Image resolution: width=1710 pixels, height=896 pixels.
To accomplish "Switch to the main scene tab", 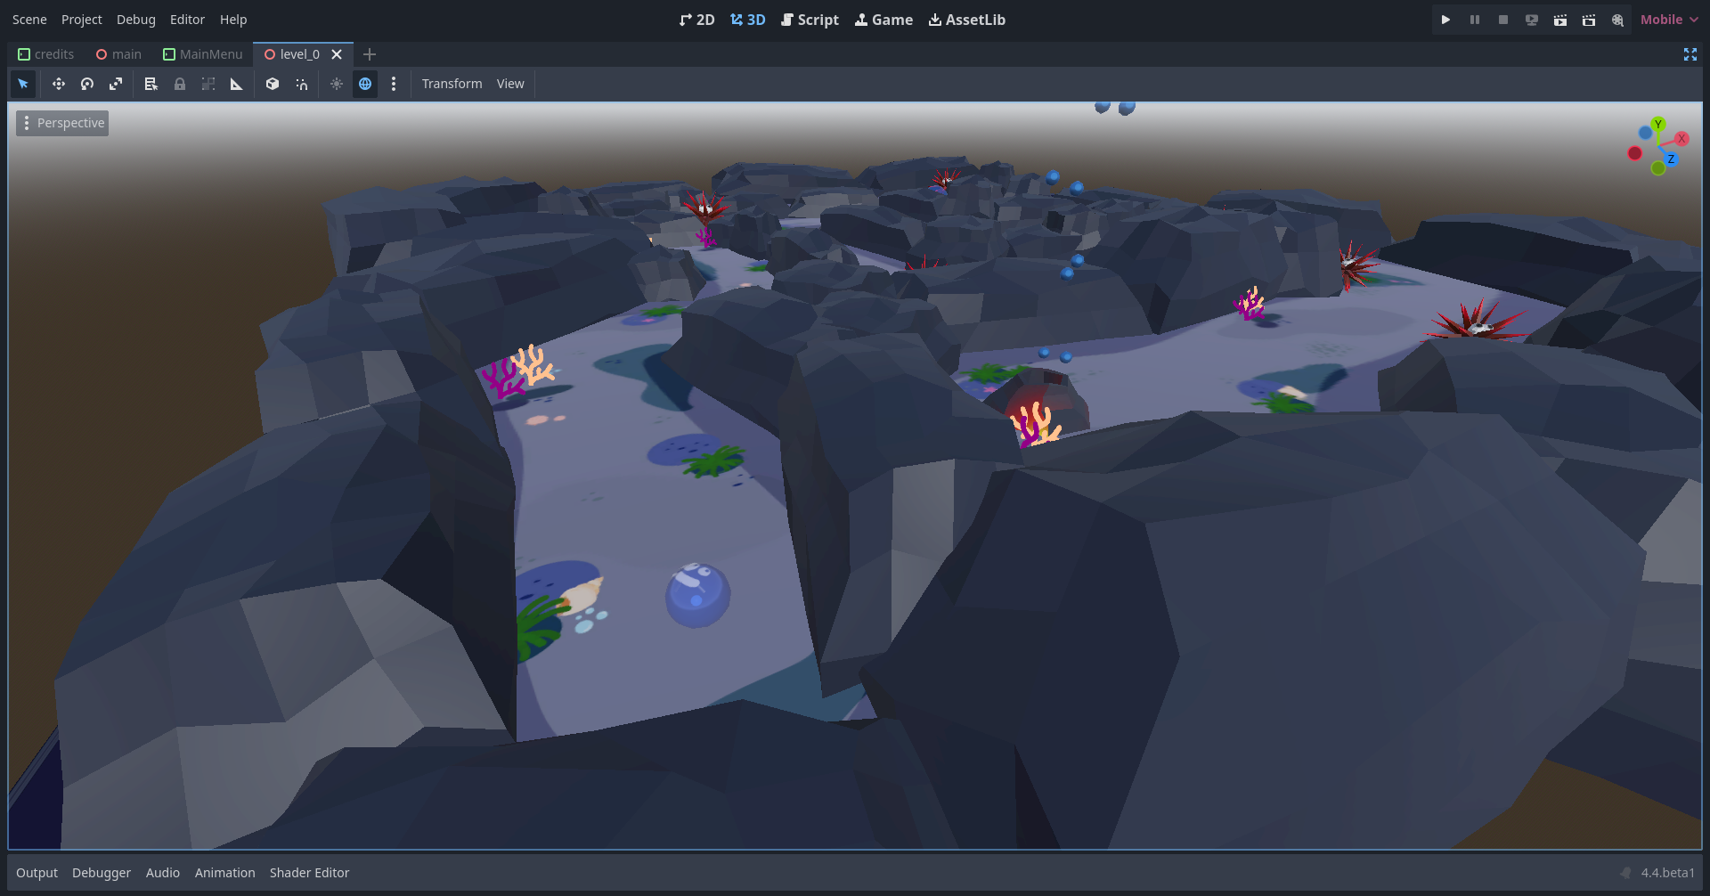I will click(x=118, y=54).
